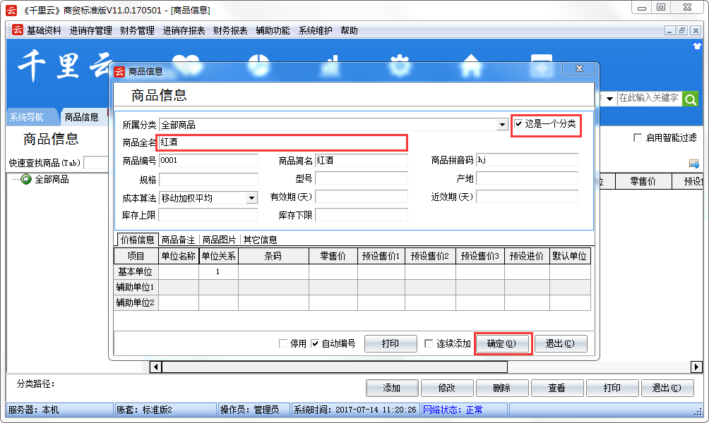
Task: Click the small export icon above the table
Action: 694,164
